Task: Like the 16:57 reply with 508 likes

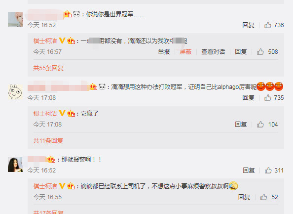Action: tap(260, 52)
